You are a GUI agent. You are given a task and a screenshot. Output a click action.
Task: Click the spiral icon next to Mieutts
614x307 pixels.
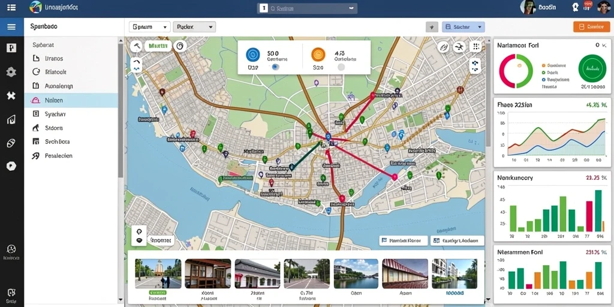pyautogui.click(x=180, y=46)
